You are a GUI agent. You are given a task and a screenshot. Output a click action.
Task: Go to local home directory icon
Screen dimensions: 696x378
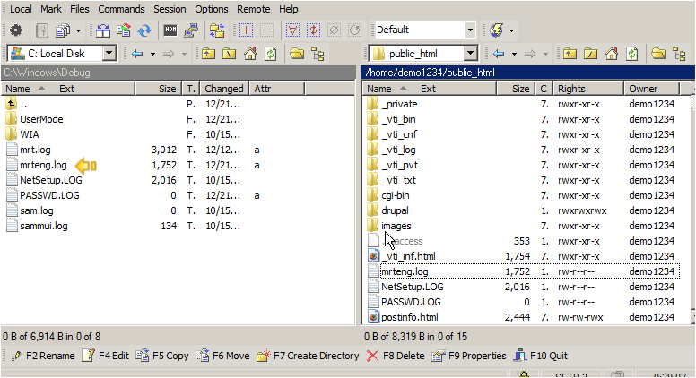click(250, 54)
